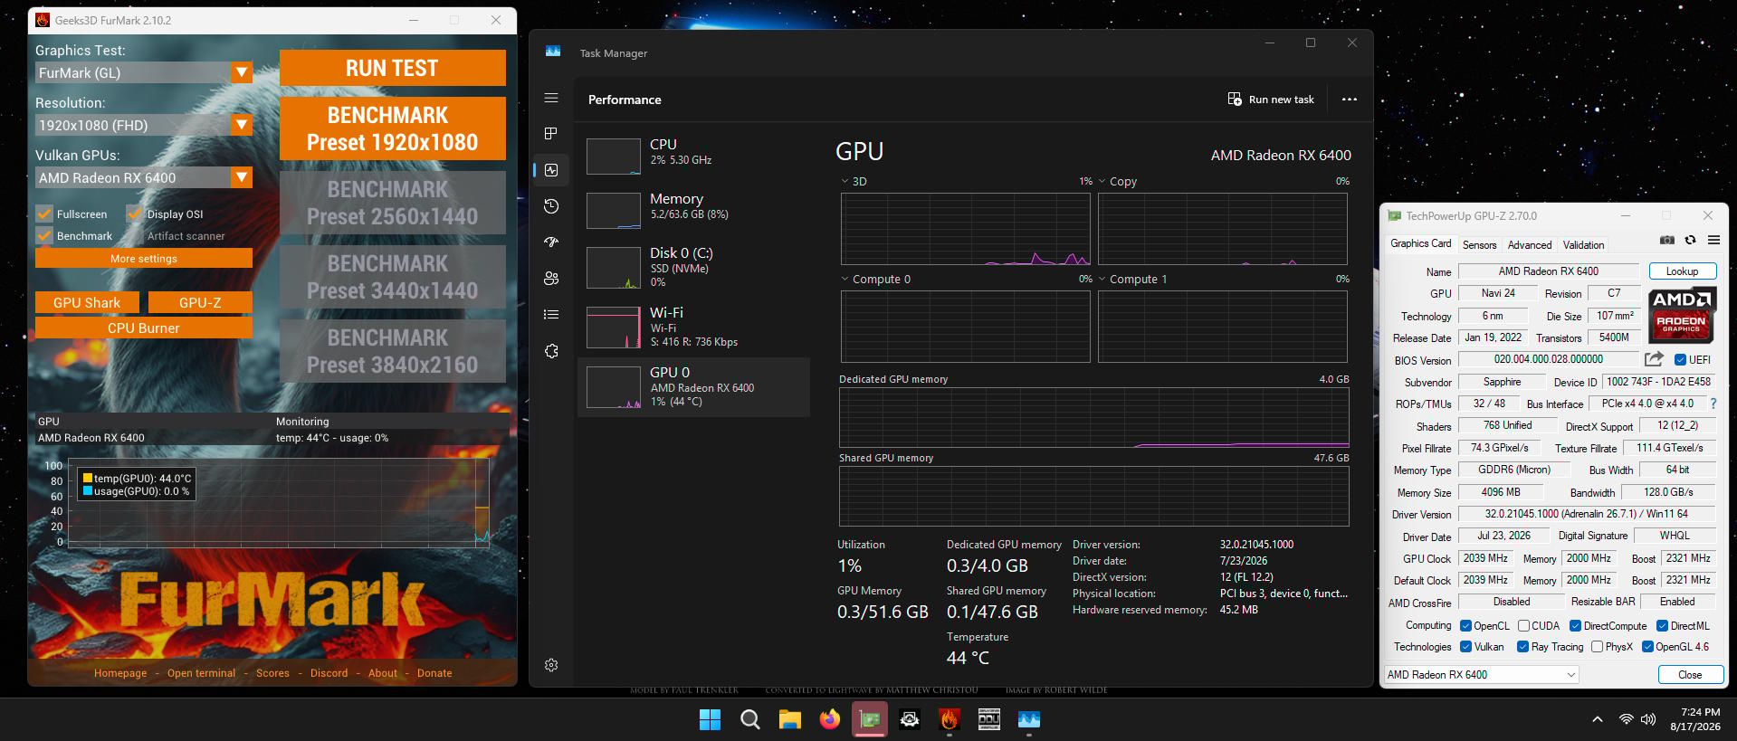Toggle Ray Tracing checkbox in GPU-Z

point(1522,646)
